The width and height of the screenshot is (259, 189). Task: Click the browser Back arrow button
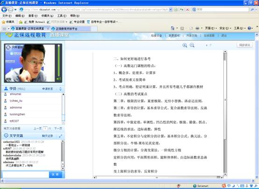[x=4, y=9]
